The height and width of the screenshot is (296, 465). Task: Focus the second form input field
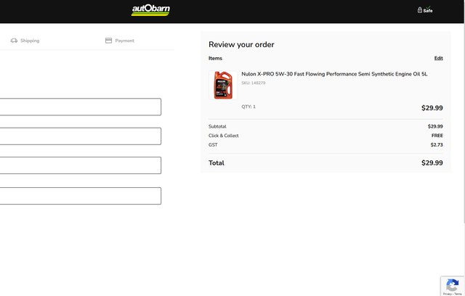81,136
